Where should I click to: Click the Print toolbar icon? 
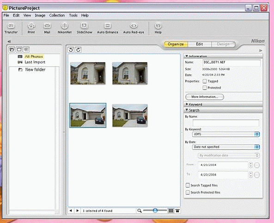31,28
